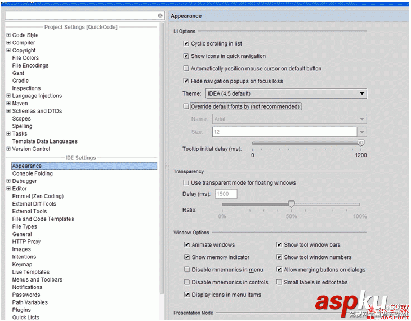Select Inspections item
411x321 pixels.
click(26, 88)
